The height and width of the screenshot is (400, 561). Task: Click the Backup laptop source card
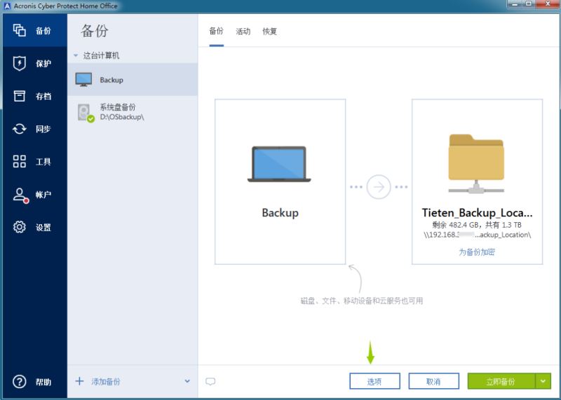[x=280, y=181]
